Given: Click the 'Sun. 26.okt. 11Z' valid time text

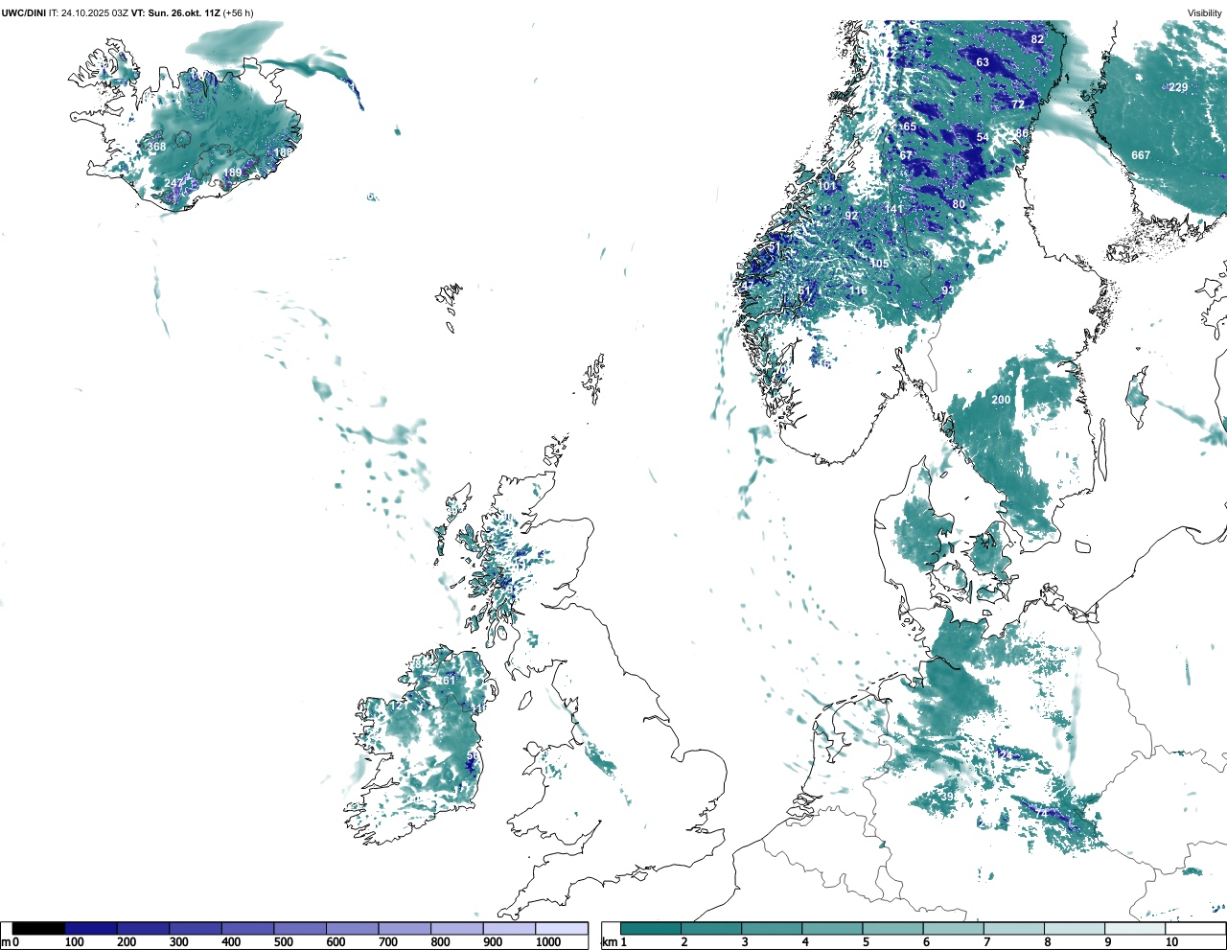Looking at the screenshot, I should click(x=182, y=13).
